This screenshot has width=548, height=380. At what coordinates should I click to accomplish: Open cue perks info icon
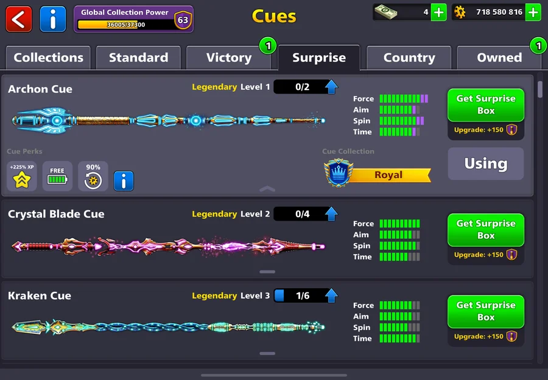(124, 181)
